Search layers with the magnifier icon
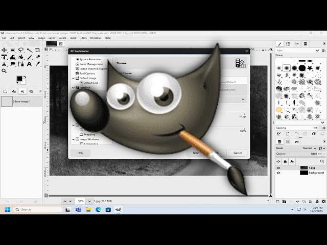Viewport: 327px width, 245px height. [x=322, y=161]
